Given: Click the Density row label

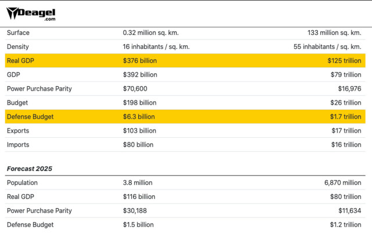Looking at the screenshot, I should (x=18, y=47).
